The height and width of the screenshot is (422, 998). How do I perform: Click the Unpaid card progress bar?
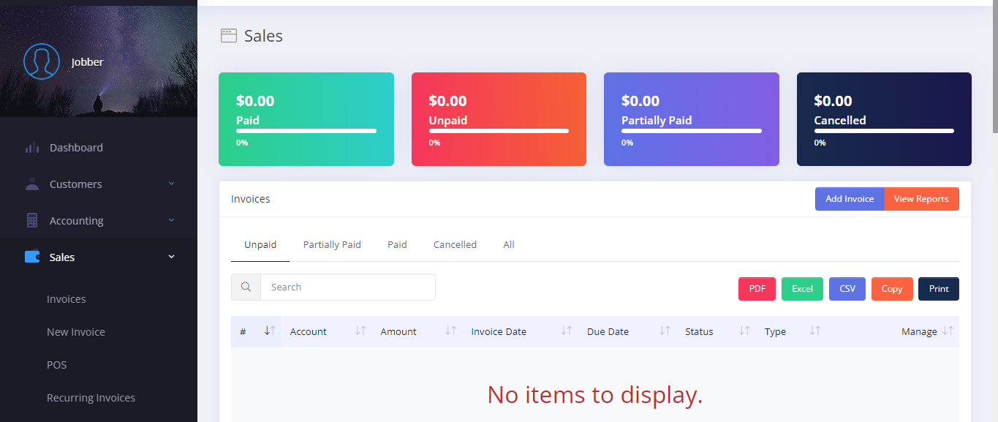pyautogui.click(x=499, y=131)
